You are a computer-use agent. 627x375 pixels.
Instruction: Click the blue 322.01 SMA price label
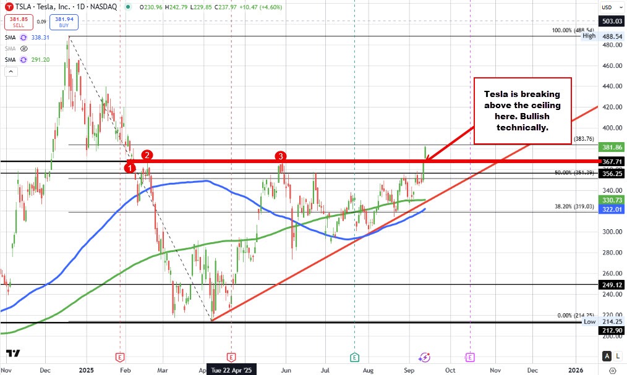click(x=612, y=209)
